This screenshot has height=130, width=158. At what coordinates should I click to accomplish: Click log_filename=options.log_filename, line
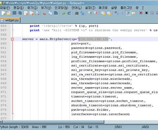(x=104, y=57)
